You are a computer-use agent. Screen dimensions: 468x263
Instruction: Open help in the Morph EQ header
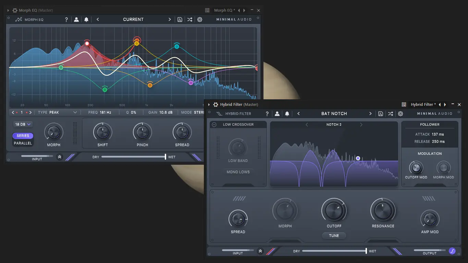click(x=66, y=20)
